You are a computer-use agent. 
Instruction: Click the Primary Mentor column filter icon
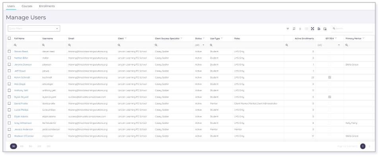pos(364,38)
